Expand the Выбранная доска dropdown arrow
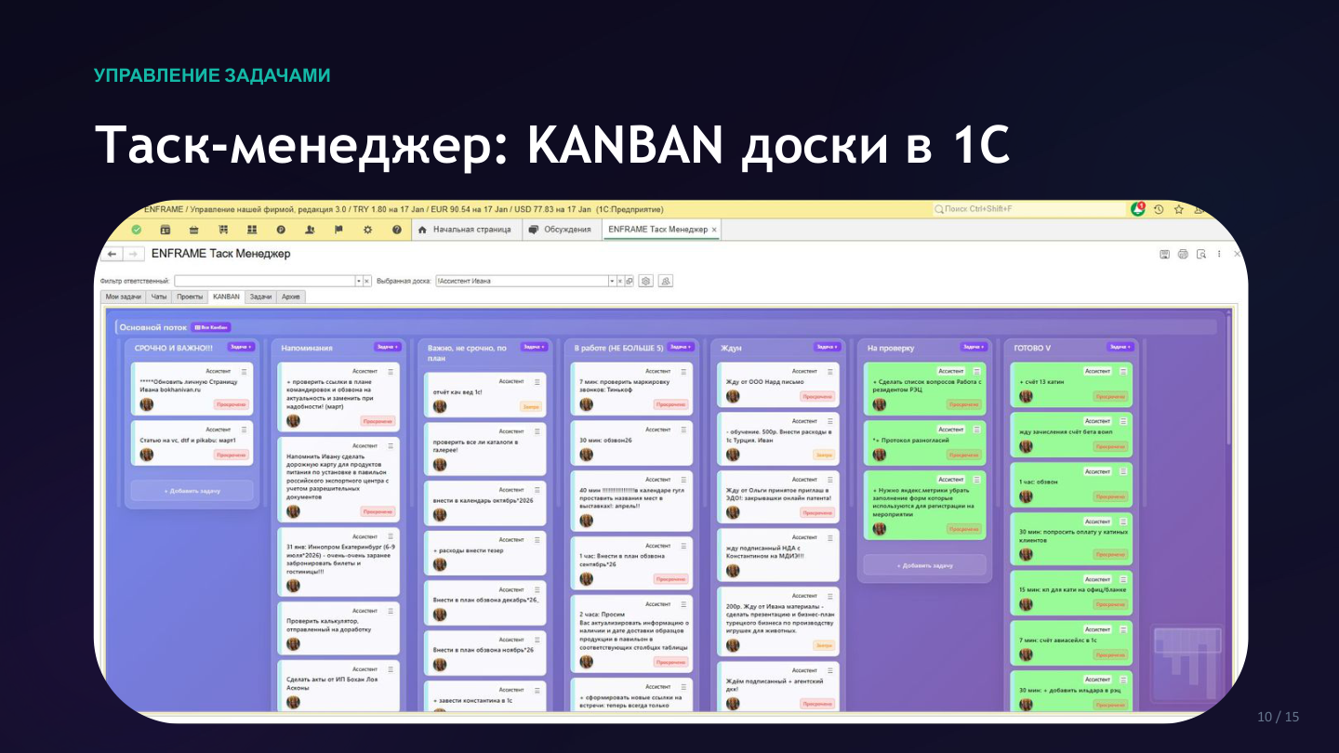This screenshot has width=1339, height=753. (612, 281)
